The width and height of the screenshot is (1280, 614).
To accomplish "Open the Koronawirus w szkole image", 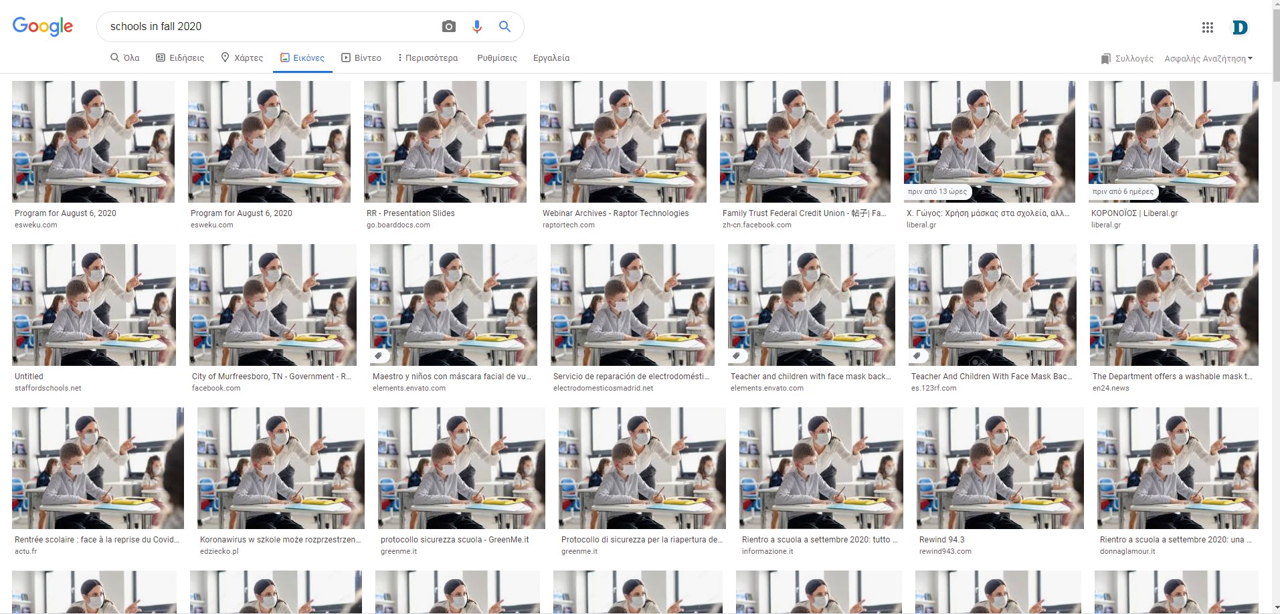I will coord(281,468).
